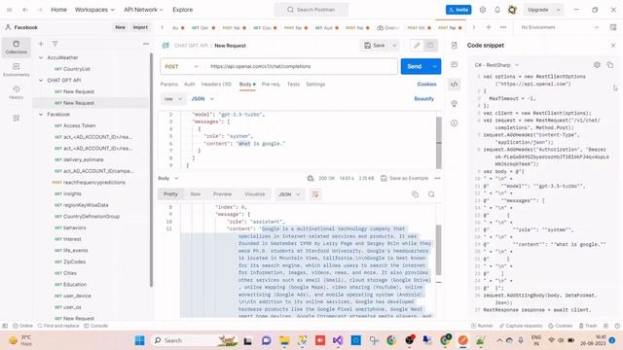This screenshot has height=350, width=623.
Task: Click the Import button
Action: click(140, 27)
